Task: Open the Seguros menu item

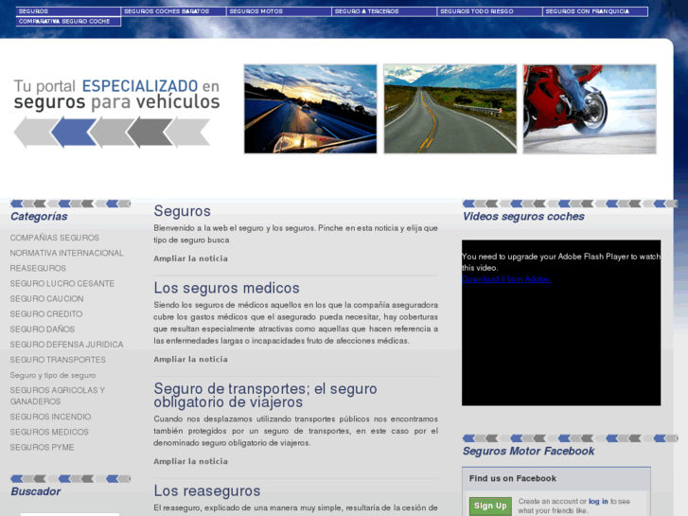Action: pyautogui.click(x=68, y=11)
